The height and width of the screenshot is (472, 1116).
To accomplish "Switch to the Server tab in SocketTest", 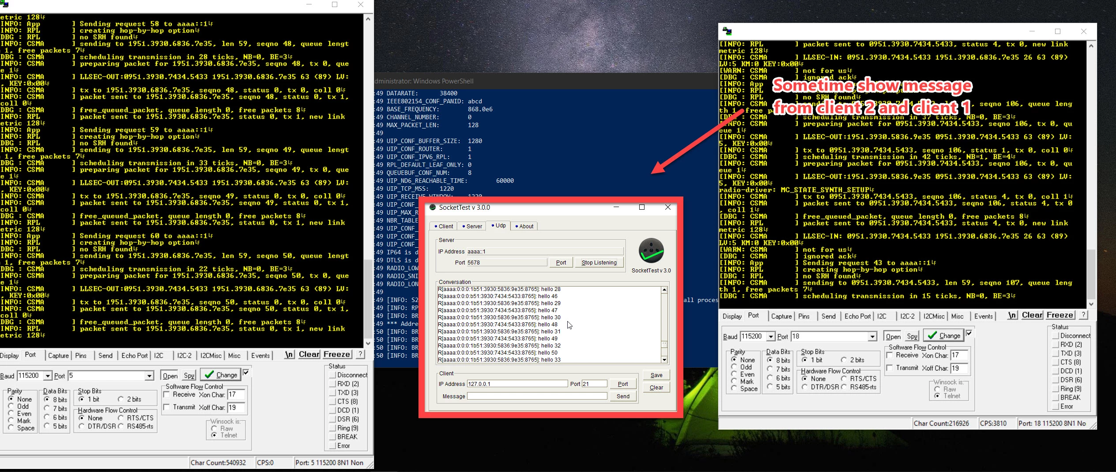I will click(472, 226).
